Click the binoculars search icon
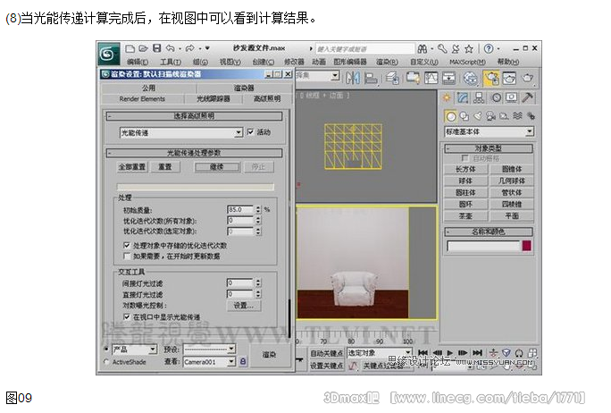This screenshot has width=611, height=413. (x=422, y=49)
